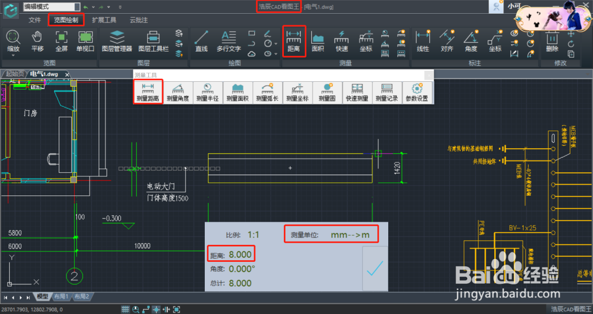Pick the revision cloud draw tool
This screenshot has width=593, height=314.
(x=251, y=54)
